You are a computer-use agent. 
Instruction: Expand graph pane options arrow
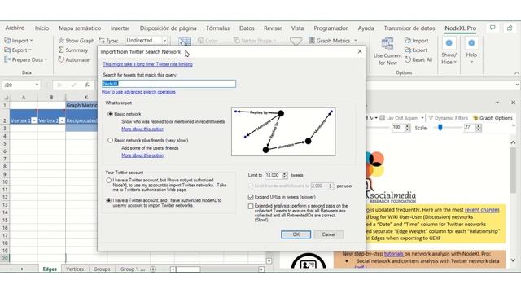[497, 103]
